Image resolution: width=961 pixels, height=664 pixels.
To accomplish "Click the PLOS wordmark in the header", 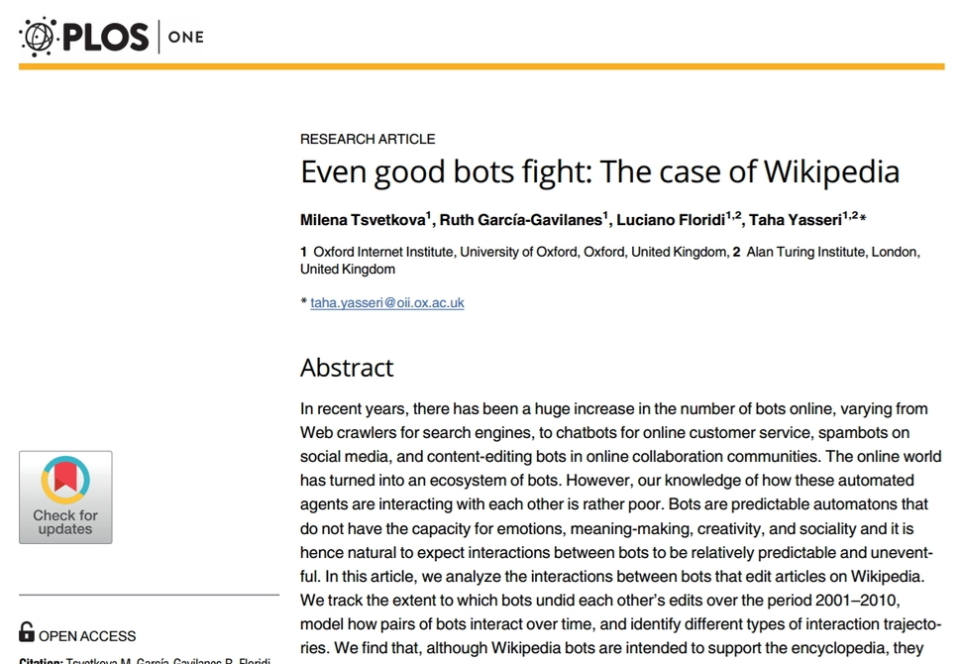I will [105, 37].
